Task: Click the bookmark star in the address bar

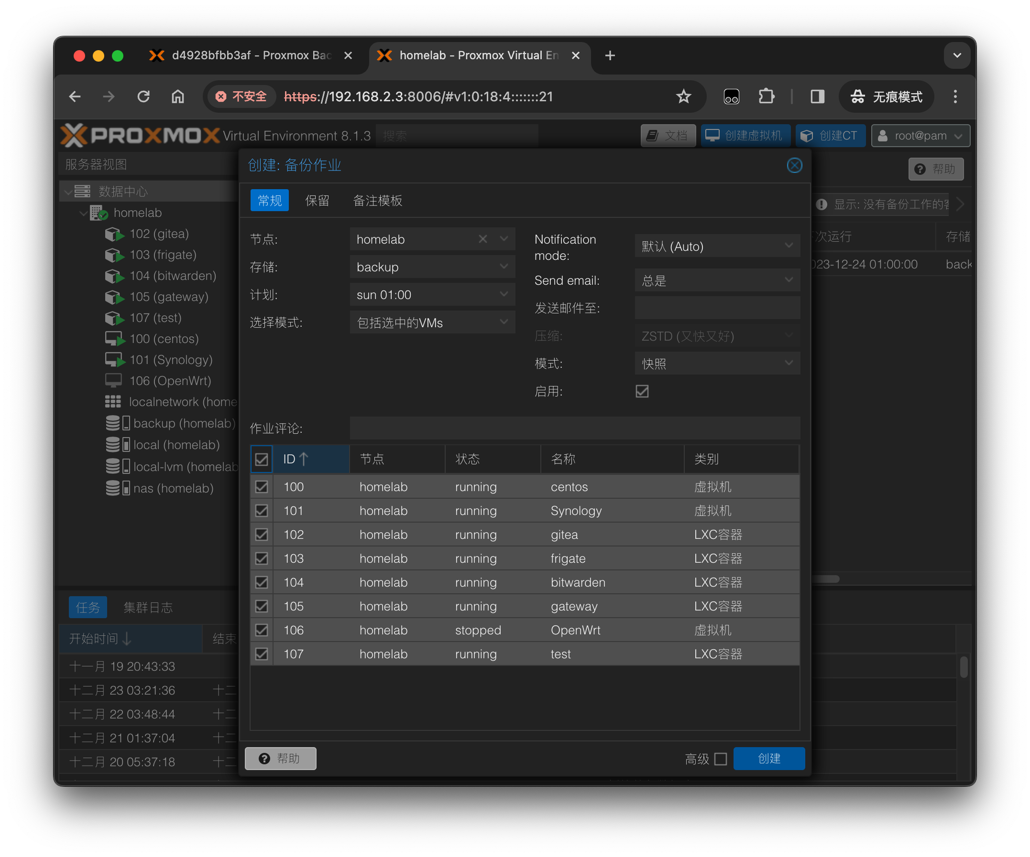Action: pos(683,96)
